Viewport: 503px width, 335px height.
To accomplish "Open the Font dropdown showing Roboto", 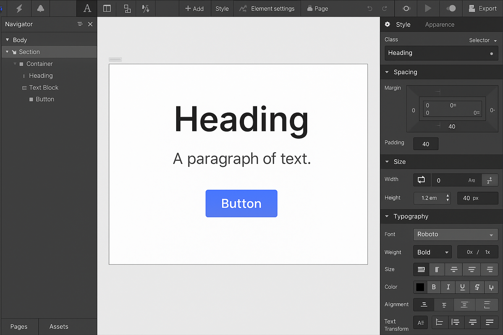I will (456, 234).
